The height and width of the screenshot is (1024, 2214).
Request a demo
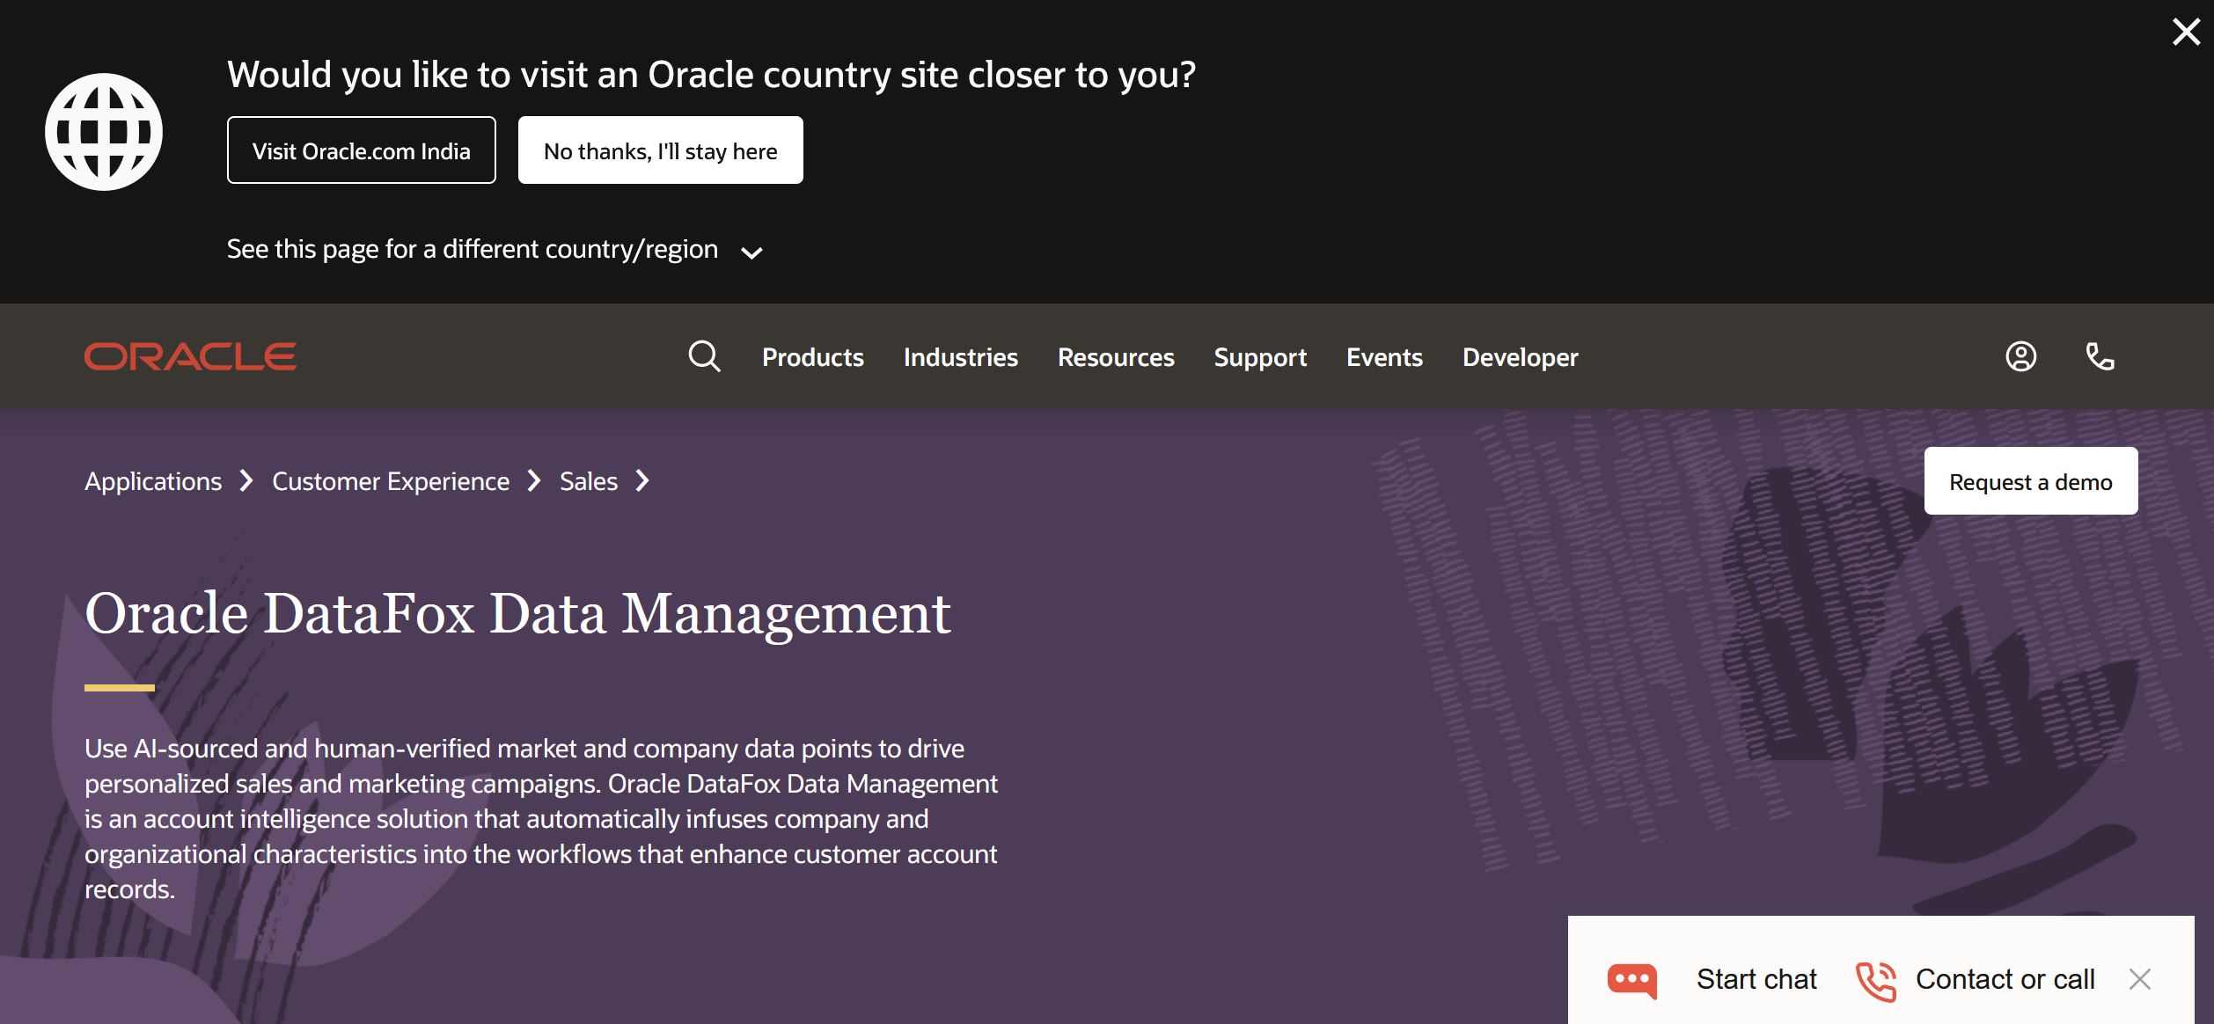(2031, 481)
